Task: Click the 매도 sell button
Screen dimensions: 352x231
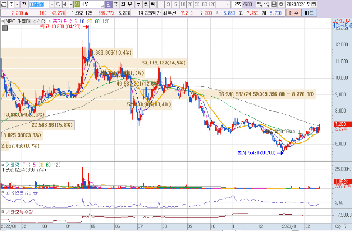Action: click(x=309, y=13)
